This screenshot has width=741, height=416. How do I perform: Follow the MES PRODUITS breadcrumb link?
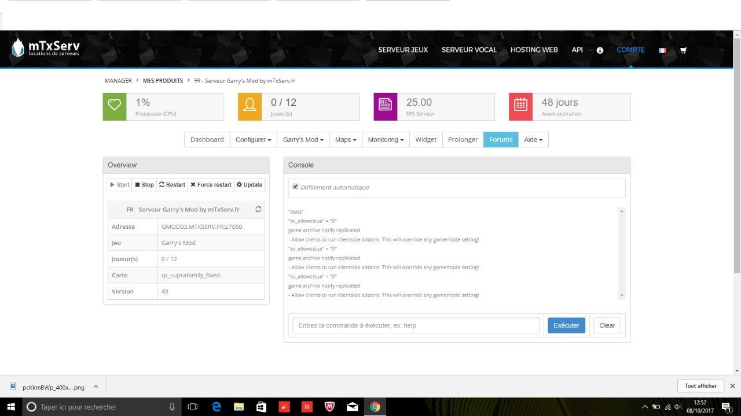(163, 81)
